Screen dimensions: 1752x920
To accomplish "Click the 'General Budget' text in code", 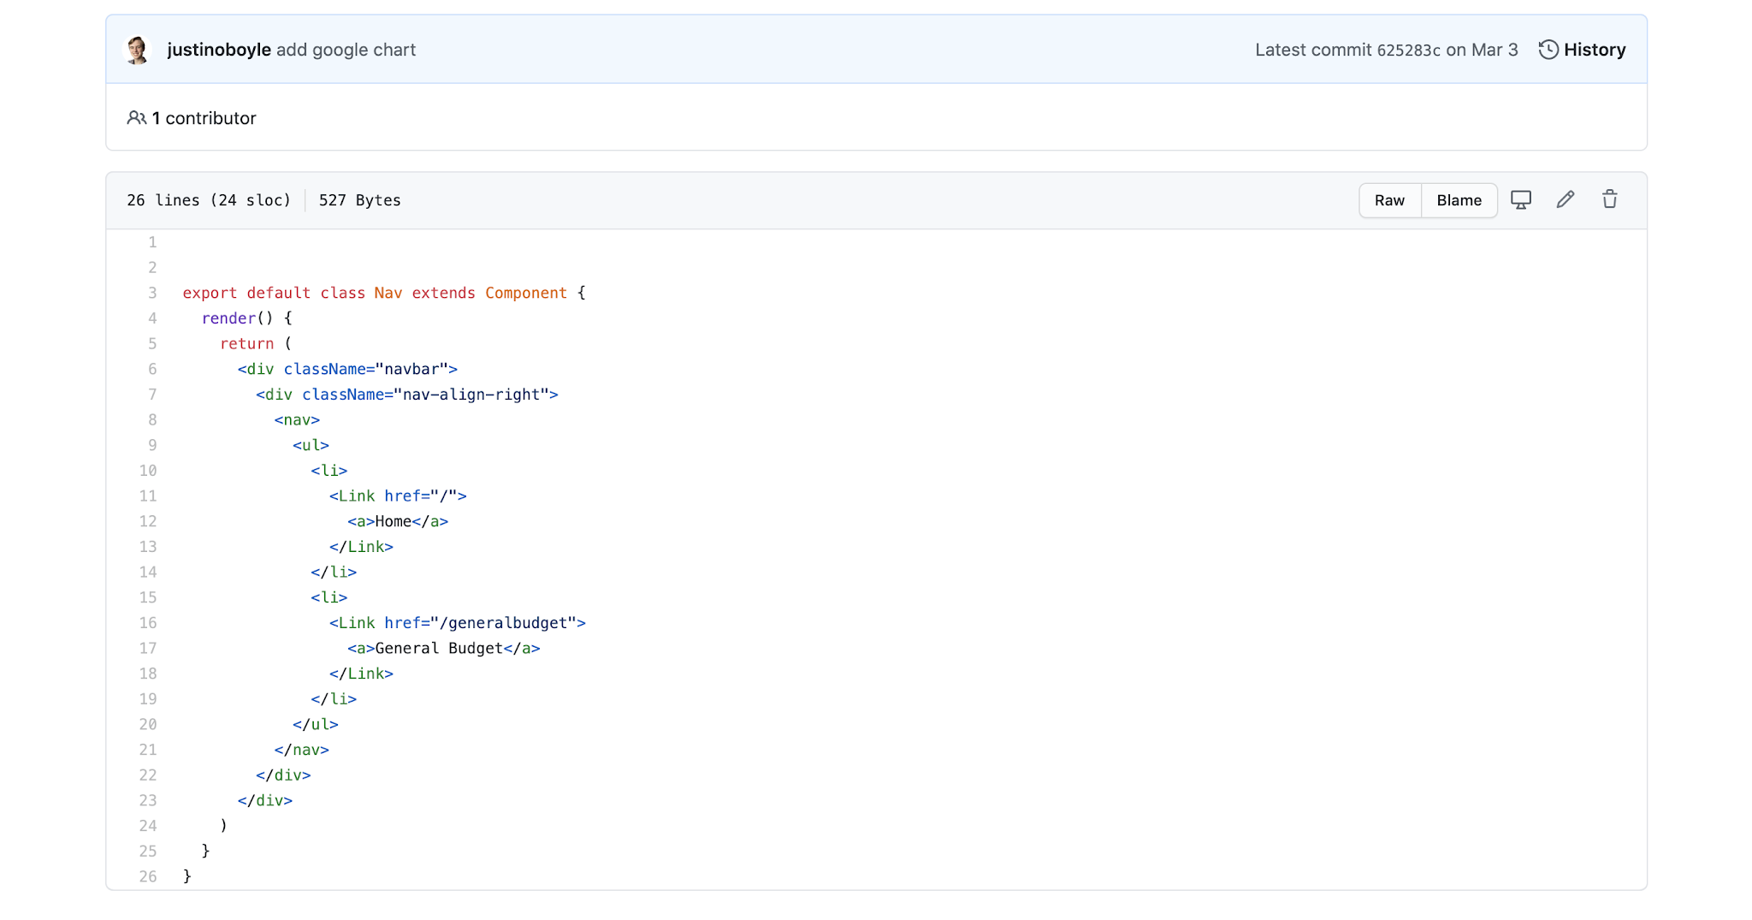I will (x=438, y=649).
